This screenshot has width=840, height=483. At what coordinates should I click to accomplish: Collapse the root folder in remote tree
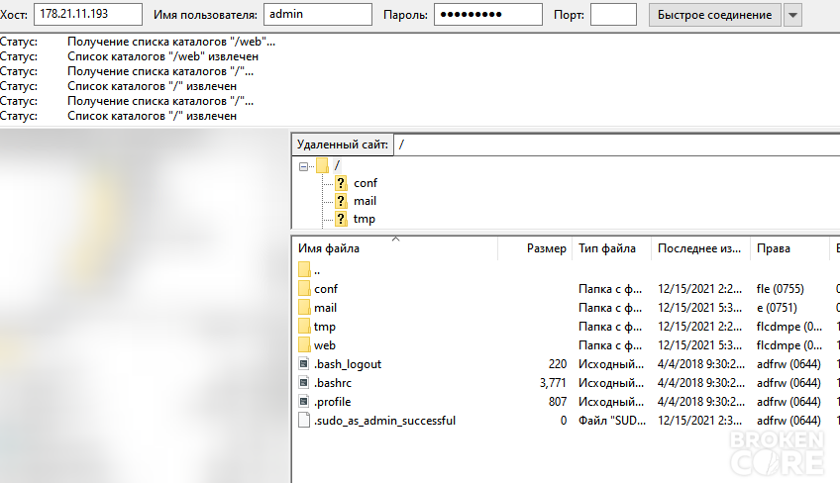pos(303,166)
